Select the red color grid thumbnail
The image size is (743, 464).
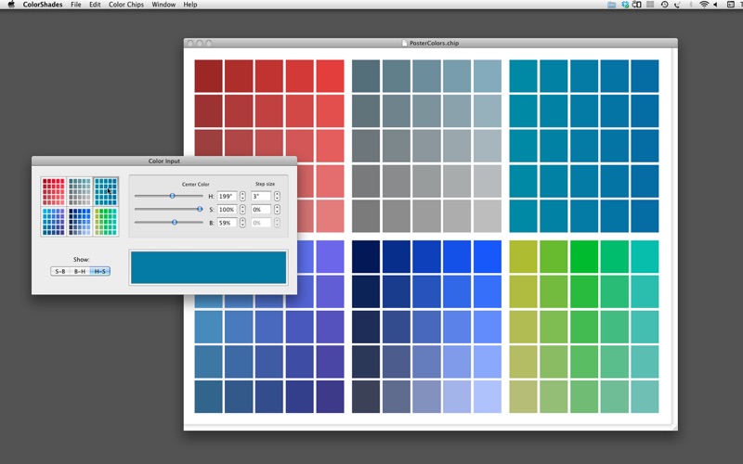[x=54, y=190]
